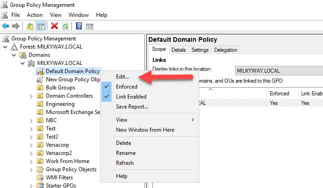The width and height of the screenshot is (323, 188).
Task: Open the Action menu
Action: pos(35,15)
